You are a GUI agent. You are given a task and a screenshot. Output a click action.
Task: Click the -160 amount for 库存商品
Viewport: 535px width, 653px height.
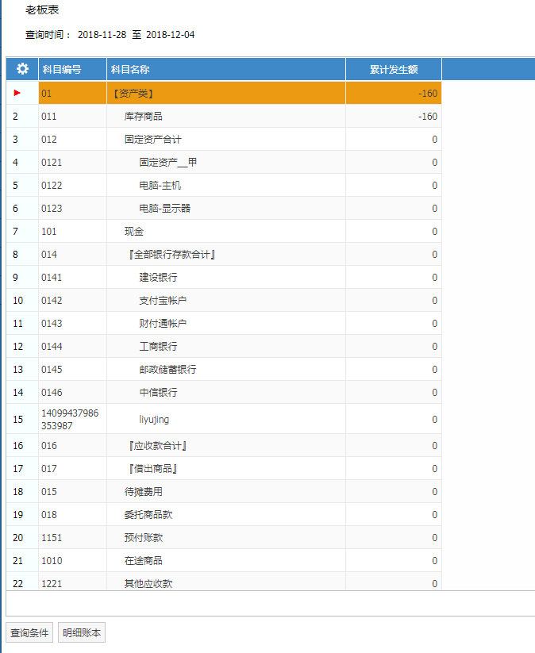coord(428,116)
